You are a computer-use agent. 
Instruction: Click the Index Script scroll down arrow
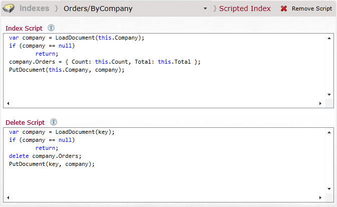329,95
